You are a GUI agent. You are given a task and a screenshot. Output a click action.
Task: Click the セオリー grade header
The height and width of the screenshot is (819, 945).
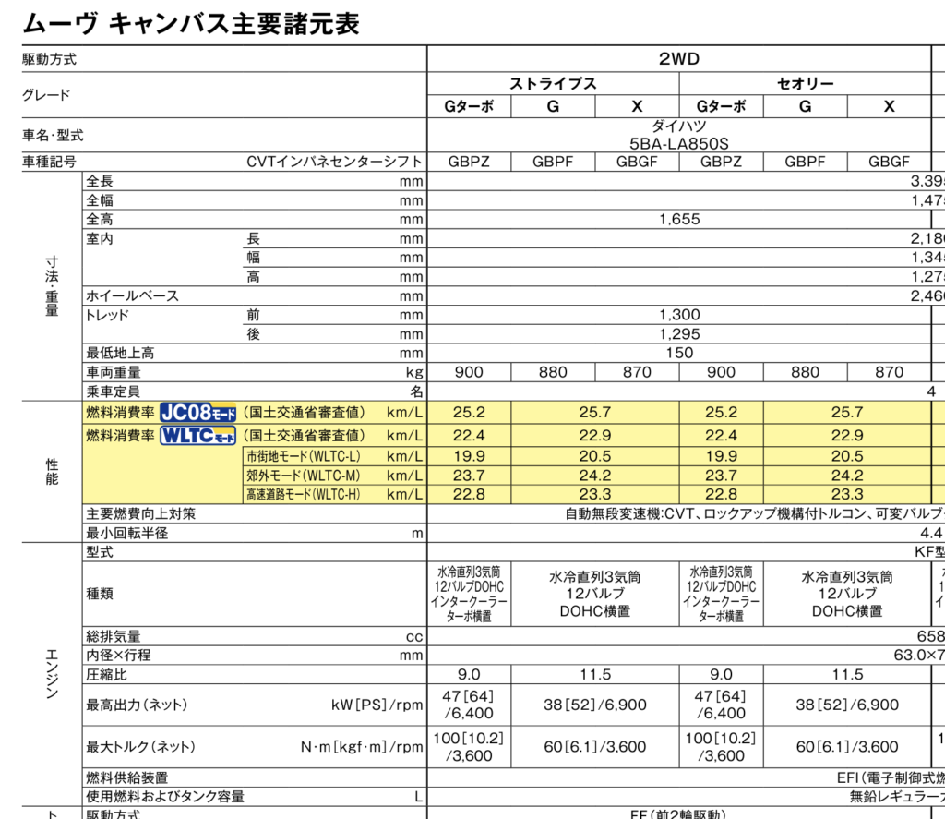click(805, 84)
